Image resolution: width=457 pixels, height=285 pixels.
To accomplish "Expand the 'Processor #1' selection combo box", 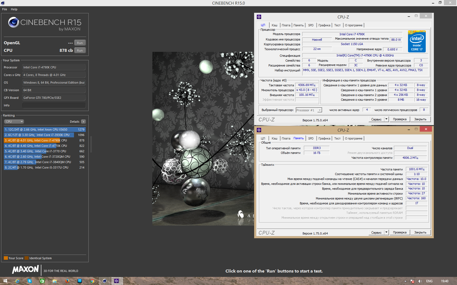I will pyautogui.click(x=320, y=110).
